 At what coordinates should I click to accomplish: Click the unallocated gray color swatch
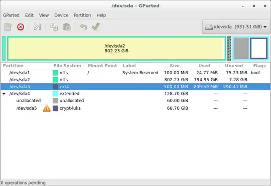coord(55,100)
